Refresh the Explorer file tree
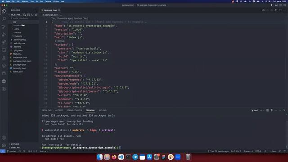The height and width of the screenshot is (162, 288). pos(32,15)
